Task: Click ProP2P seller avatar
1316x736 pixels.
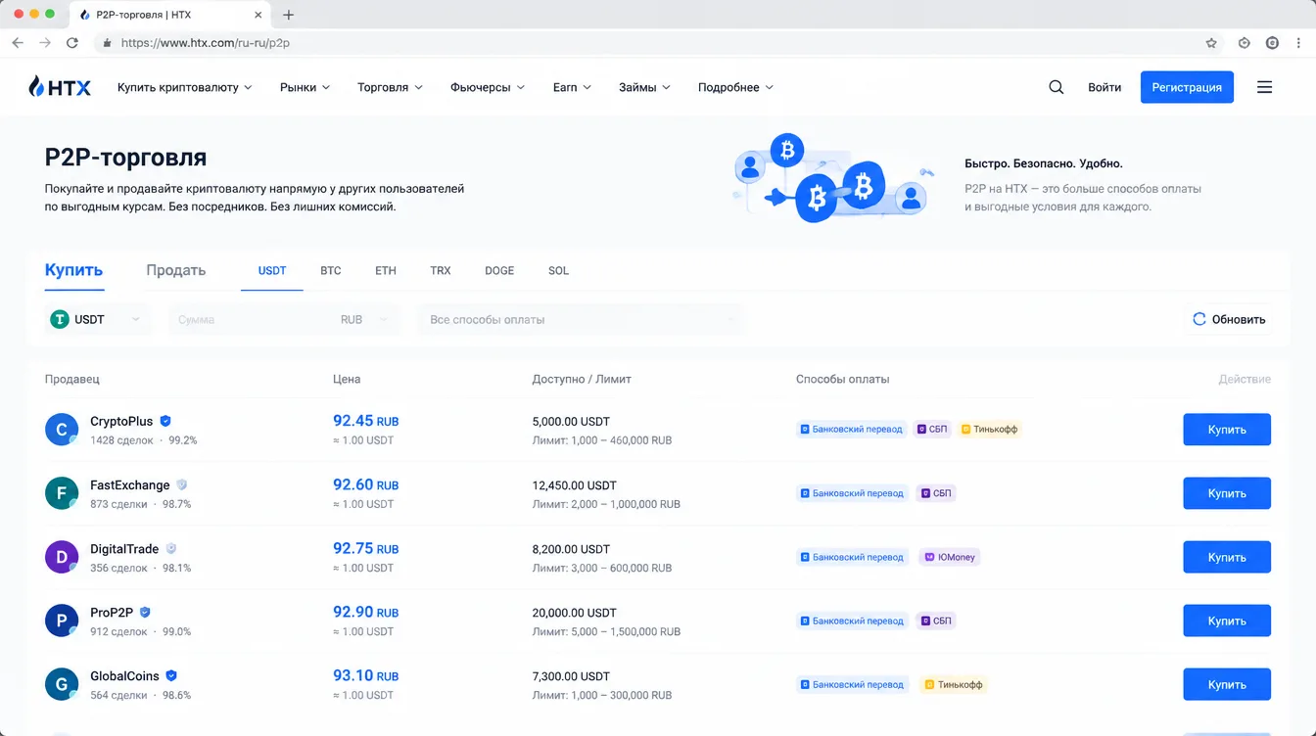Action: (62, 621)
